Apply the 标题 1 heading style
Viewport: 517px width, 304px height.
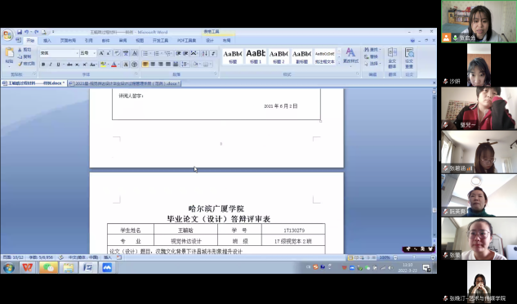tap(256, 56)
